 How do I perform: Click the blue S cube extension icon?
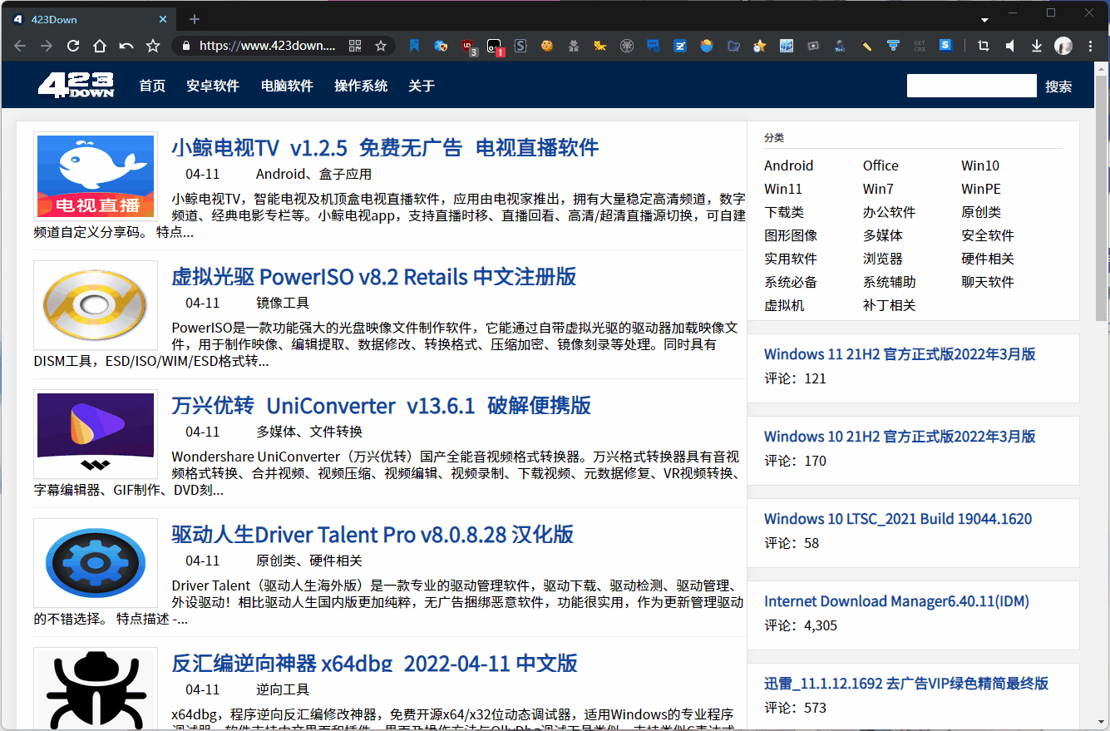click(945, 46)
